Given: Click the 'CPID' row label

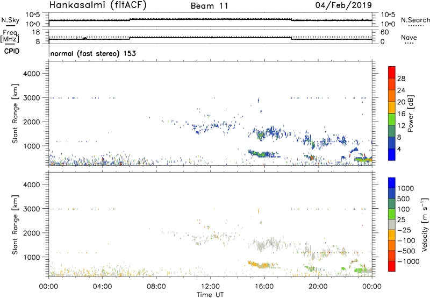Looking at the screenshot, I should tap(12, 51).
